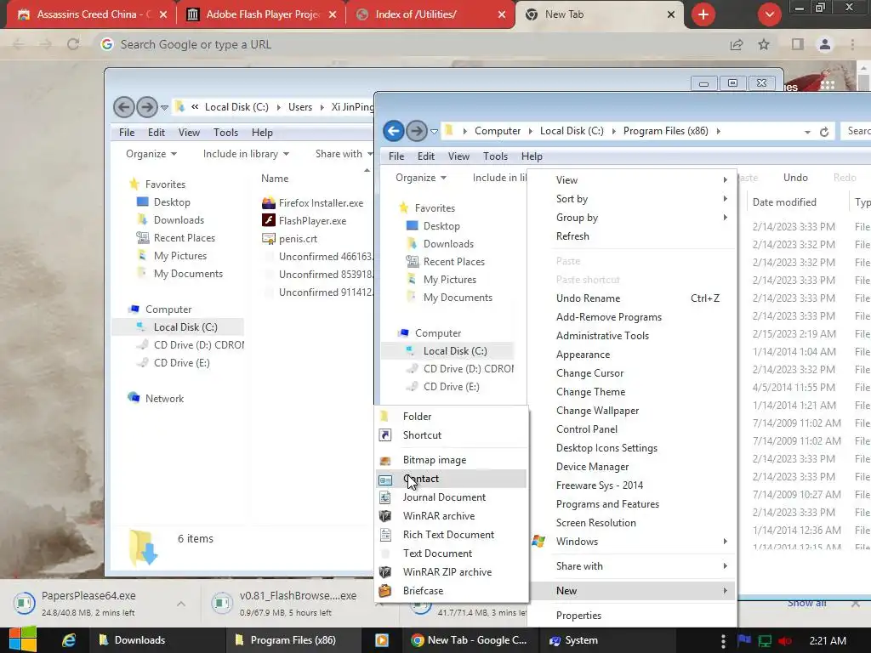This screenshot has width=871, height=653.
Task: Click the v0.81_FlashBrowse....exe download item
Action: [287, 604]
